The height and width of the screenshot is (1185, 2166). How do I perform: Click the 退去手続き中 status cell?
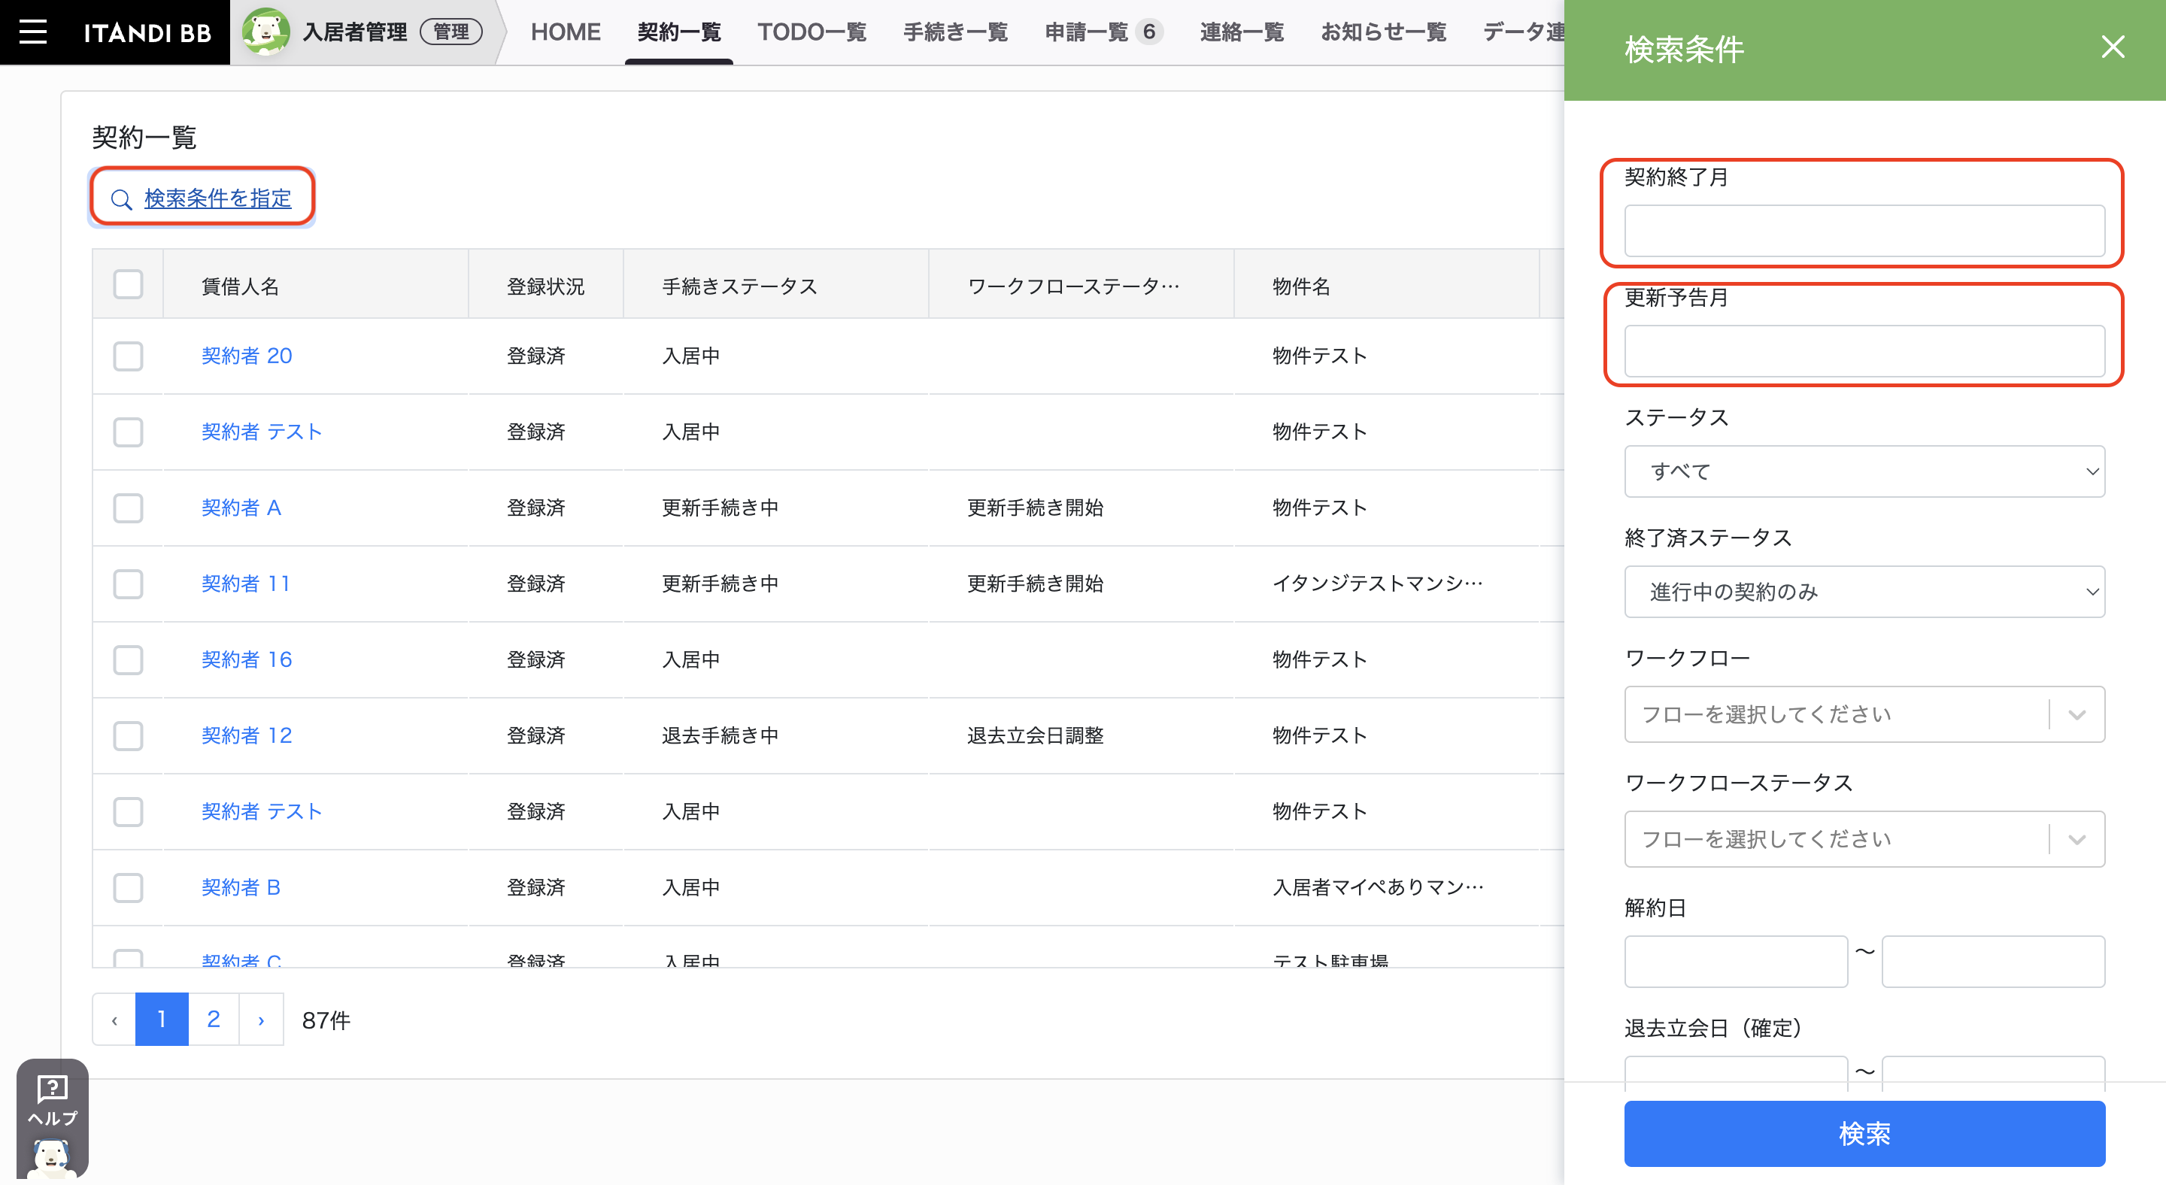720,735
